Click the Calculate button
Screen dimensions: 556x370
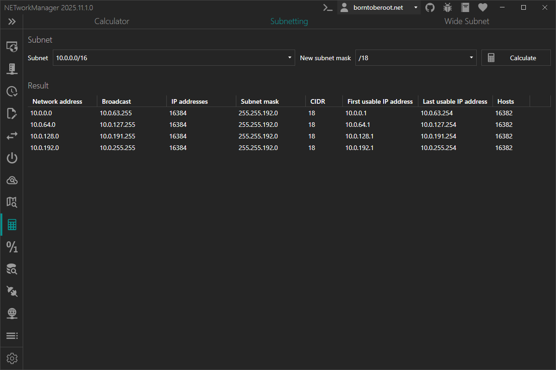[516, 57]
